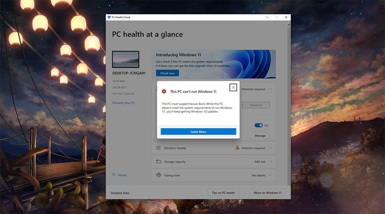Click the Manage button
The image size is (385, 214).
click(260, 135)
